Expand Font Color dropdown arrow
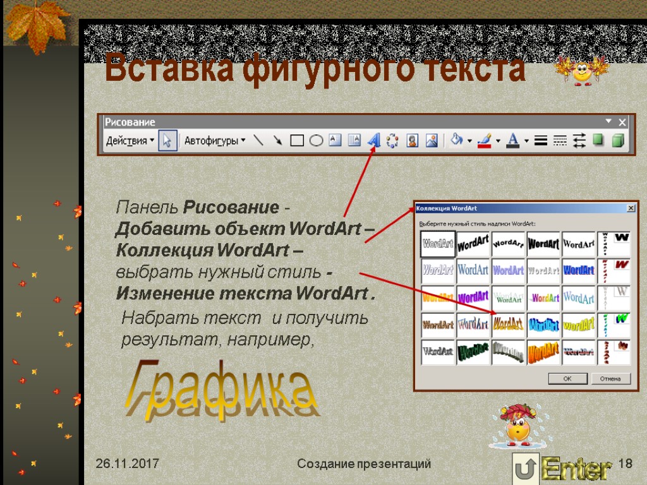The image size is (647, 485). click(x=526, y=141)
